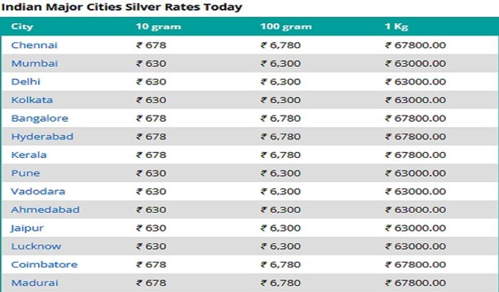
Task: Click the Hyderabad link
Action: 42,137
